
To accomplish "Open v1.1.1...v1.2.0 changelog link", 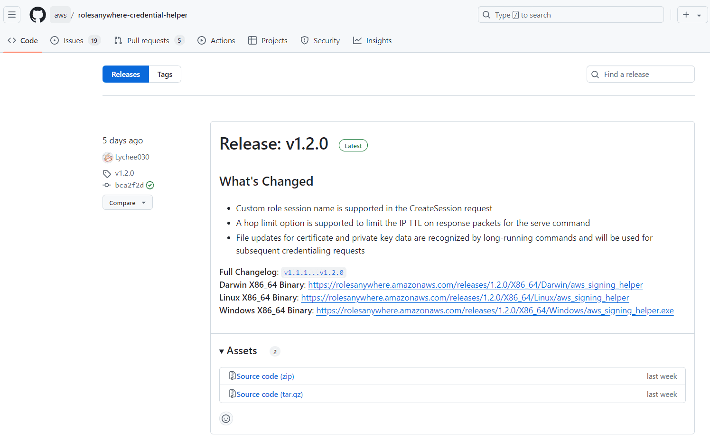I will coord(314,273).
